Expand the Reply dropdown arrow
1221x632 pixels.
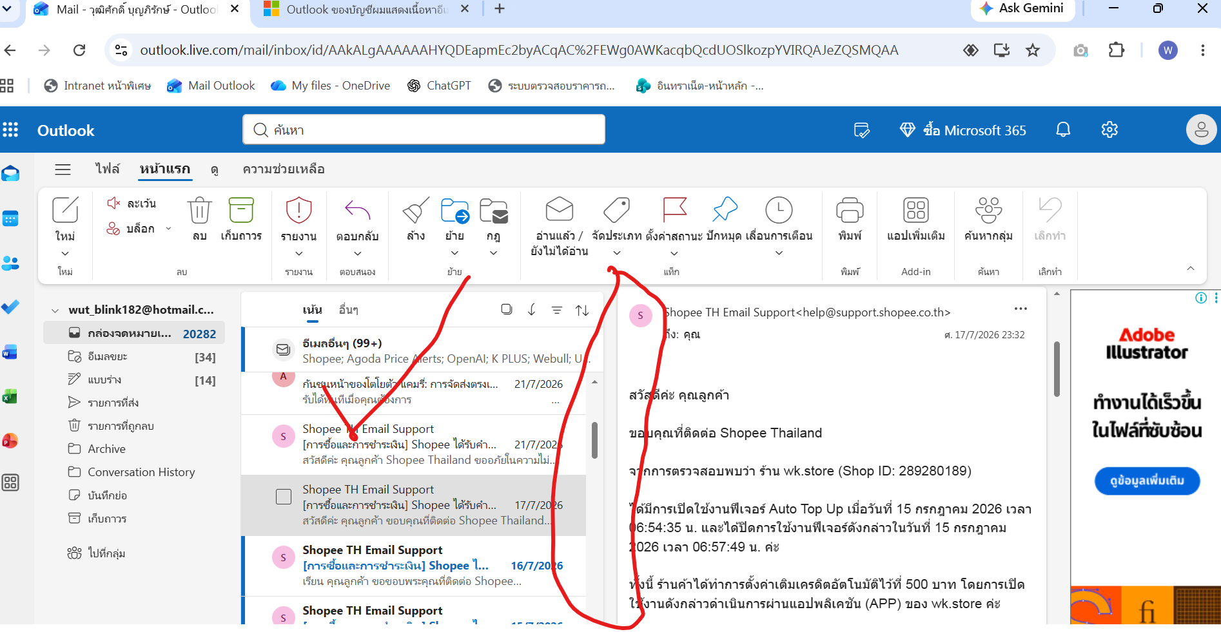pos(357,253)
